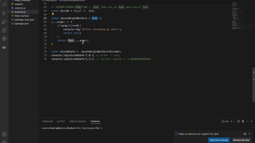Open the Manage gear icon
Viewport: 255px width, 143px height.
4,142
